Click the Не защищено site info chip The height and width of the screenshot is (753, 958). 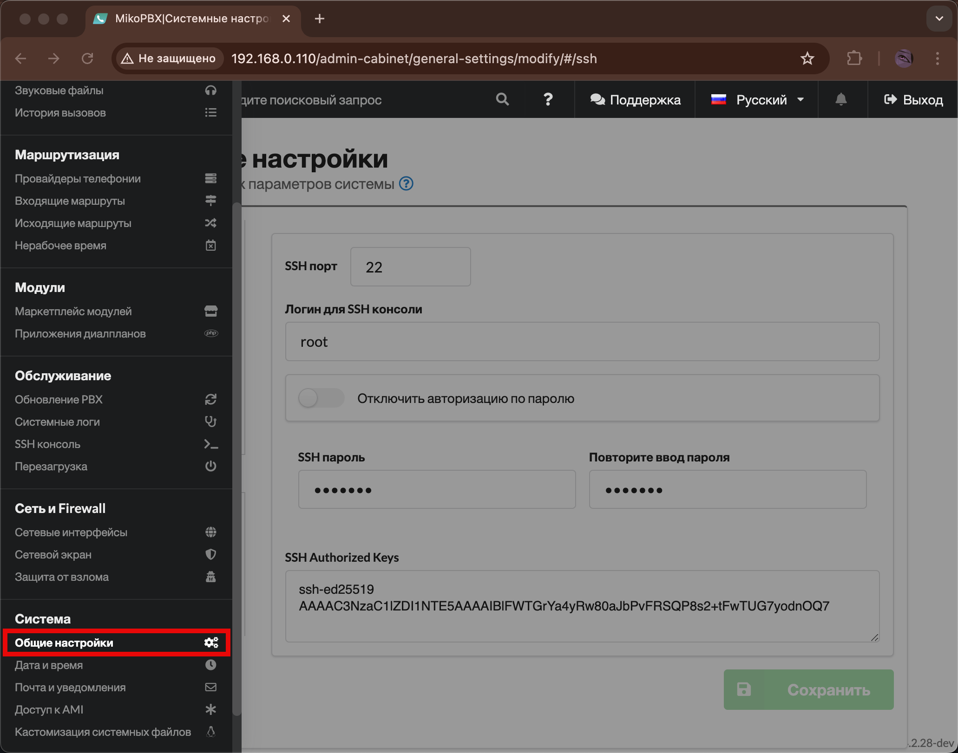[x=169, y=58]
